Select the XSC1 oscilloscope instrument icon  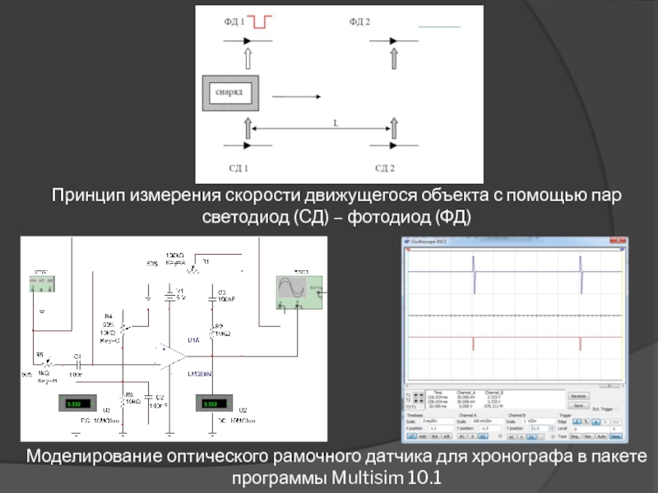(x=299, y=293)
